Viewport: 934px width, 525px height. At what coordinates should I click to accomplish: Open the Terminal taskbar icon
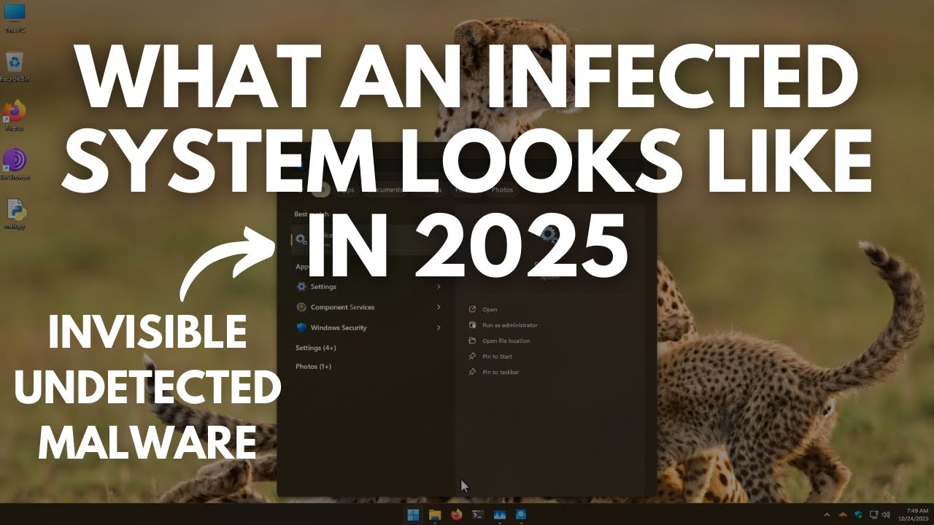pos(478,515)
